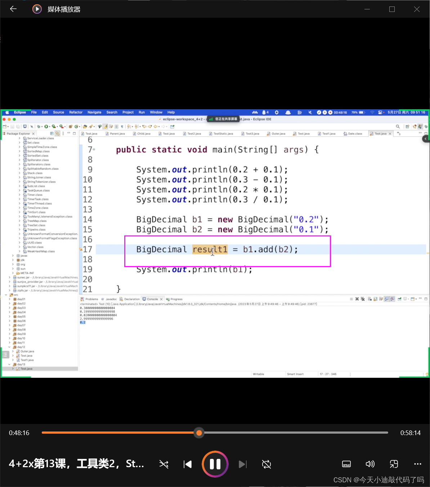Open the Search icon near top right

[x=397, y=126]
